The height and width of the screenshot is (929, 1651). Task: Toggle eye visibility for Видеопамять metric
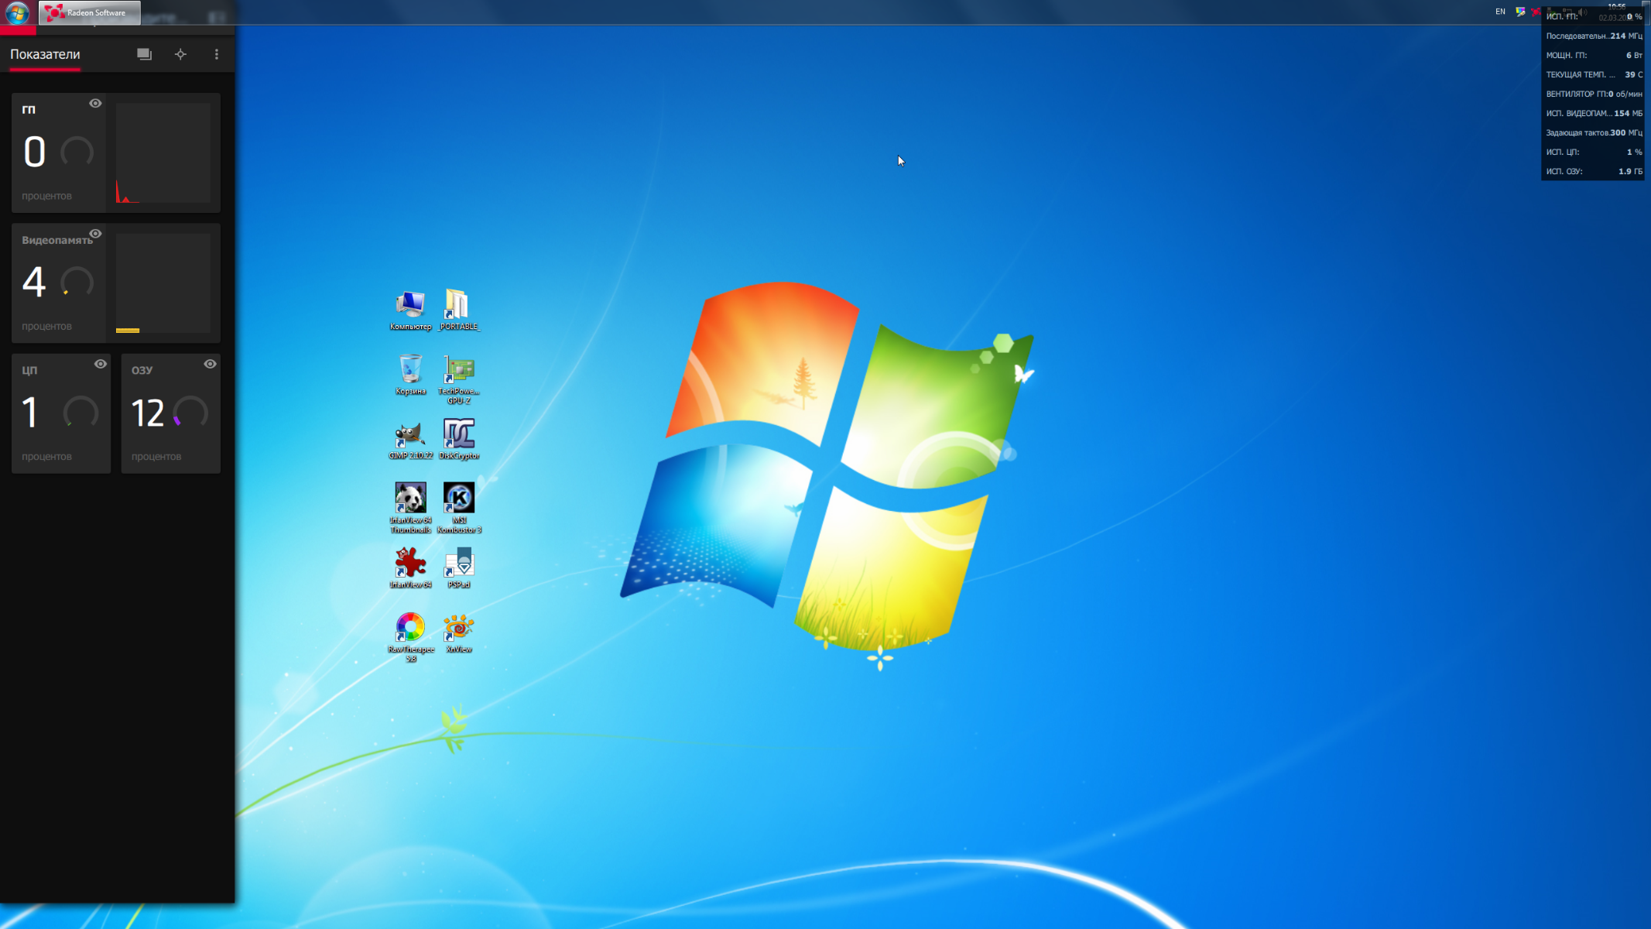click(95, 234)
